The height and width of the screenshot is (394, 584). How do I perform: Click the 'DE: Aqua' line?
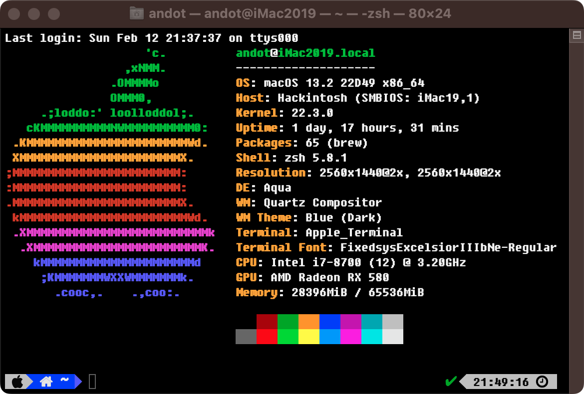264,188
